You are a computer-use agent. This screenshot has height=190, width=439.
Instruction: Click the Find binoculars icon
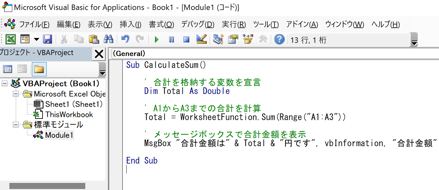108,40
